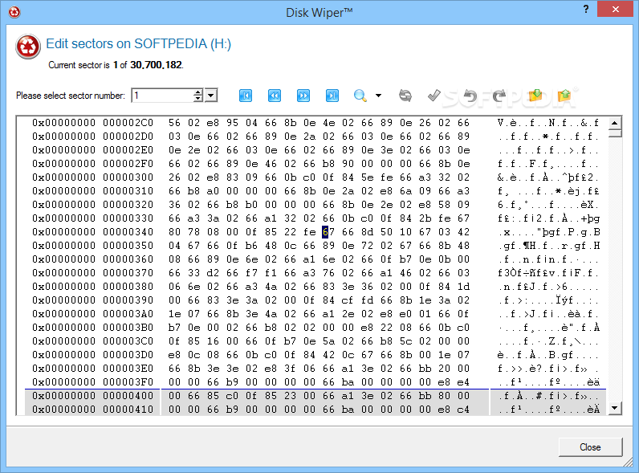639x473 pixels.
Task: Click first byte b7 in row 000003B0
Action: 174,328
